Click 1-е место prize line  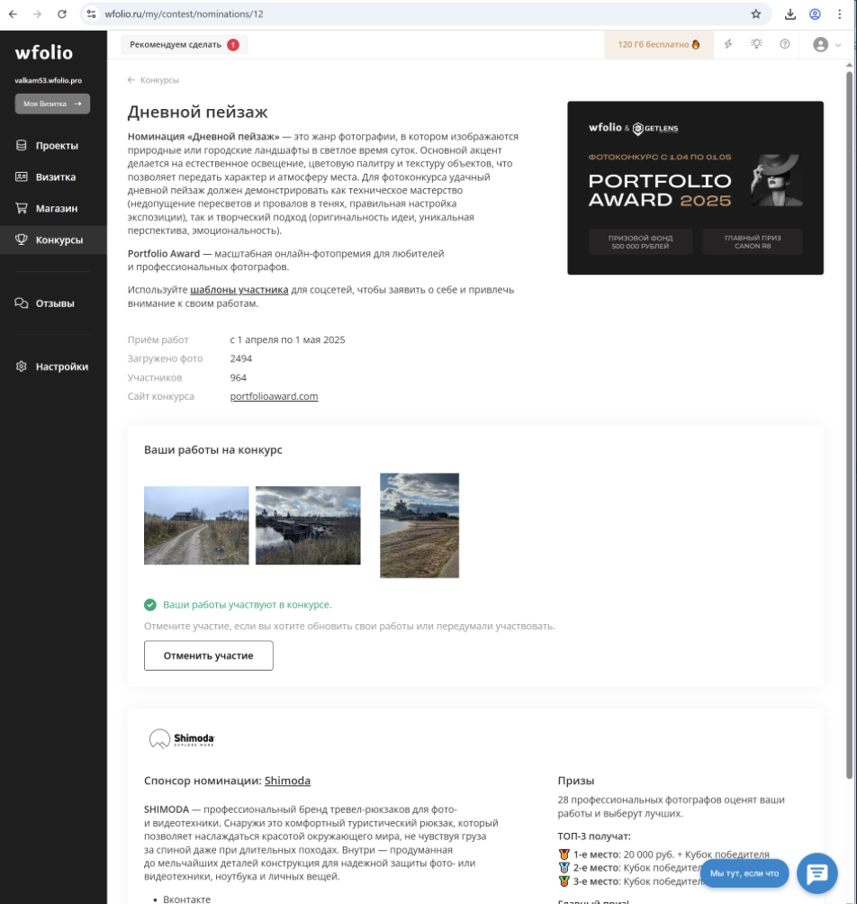click(x=664, y=854)
